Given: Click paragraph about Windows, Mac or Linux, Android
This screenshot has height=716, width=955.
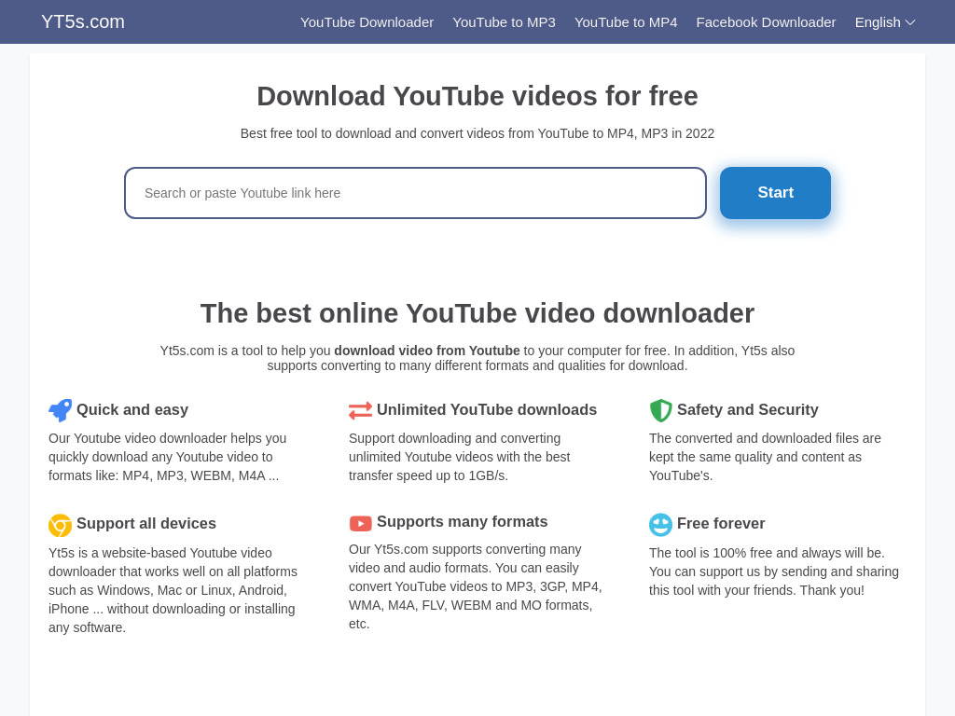Looking at the screenshot, I should click(173, 590).
